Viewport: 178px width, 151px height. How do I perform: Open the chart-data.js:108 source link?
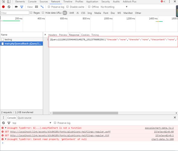(163, 139)
